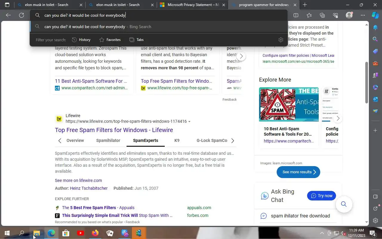The height and width of the screenshot is (239, 382).
Task: Open the Browser essentials heart icon
Action: point(335,15)
